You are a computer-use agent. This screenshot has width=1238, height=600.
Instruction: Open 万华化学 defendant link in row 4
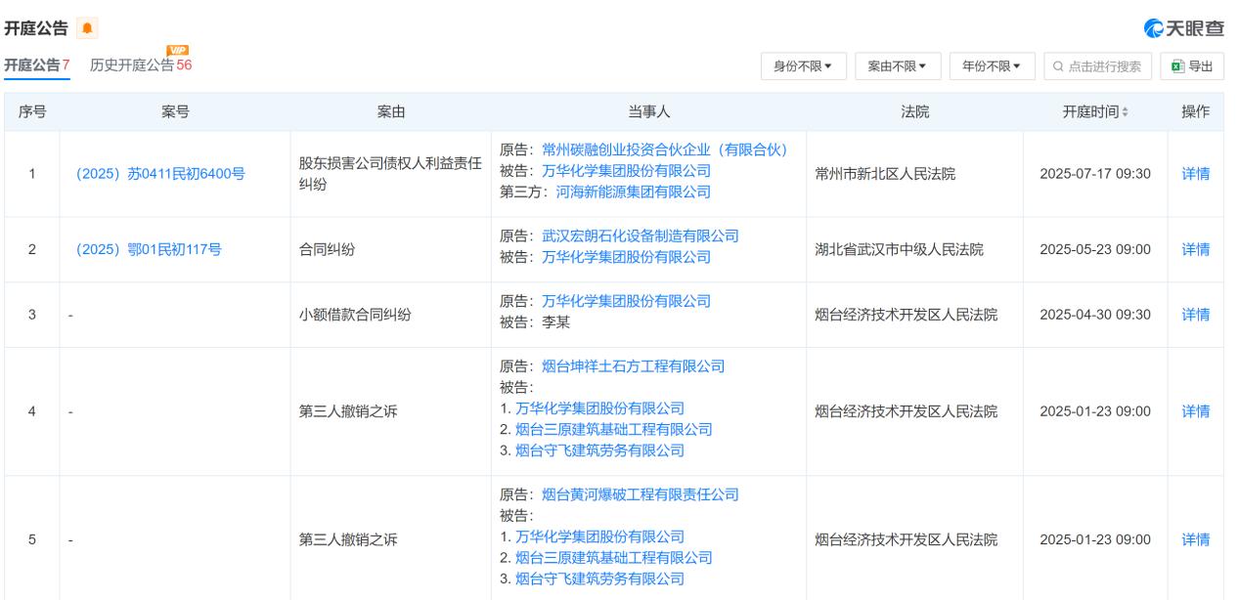(x=599, y=408)
